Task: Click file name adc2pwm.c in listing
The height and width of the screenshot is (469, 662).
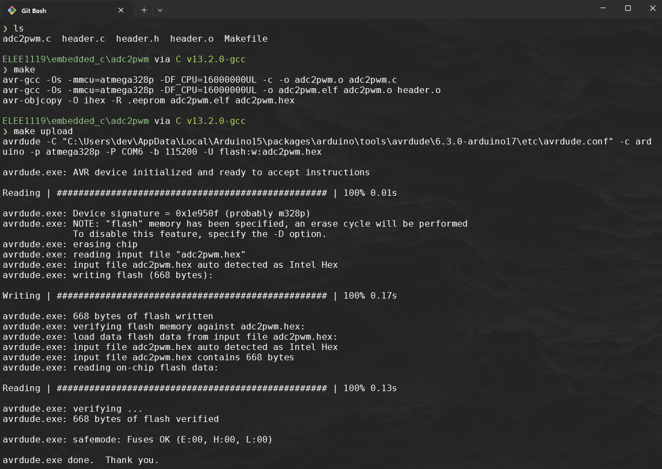Action: click(27, 39)
